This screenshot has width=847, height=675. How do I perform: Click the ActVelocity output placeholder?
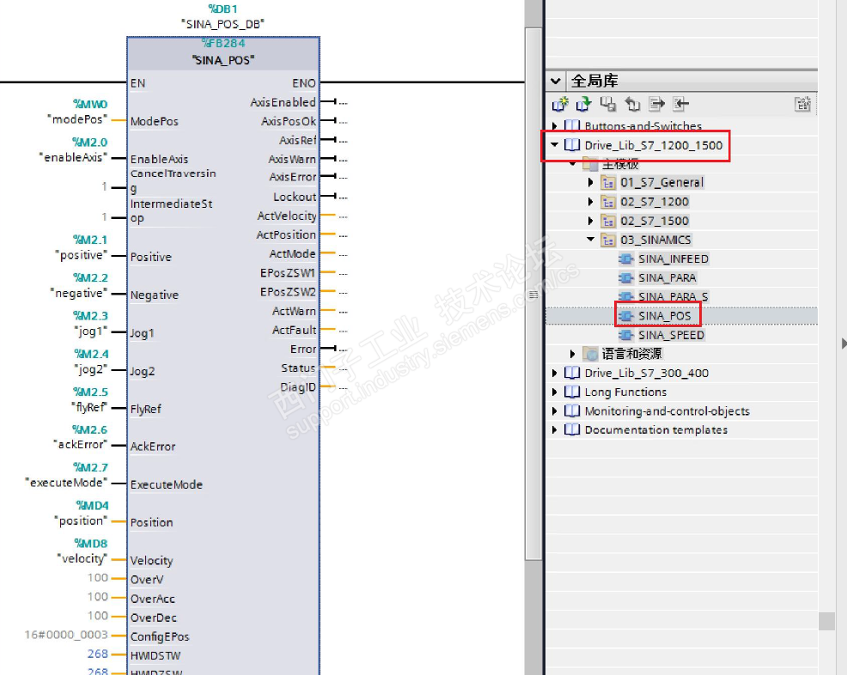click(x=343, y=216)
